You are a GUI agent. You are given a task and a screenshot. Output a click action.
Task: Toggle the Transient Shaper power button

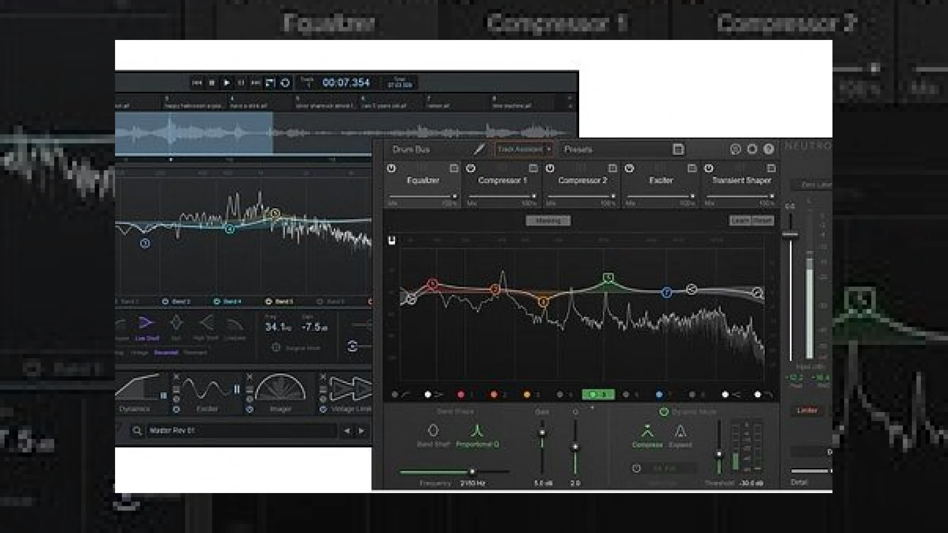pyautogui.click(x=709, y=168)
